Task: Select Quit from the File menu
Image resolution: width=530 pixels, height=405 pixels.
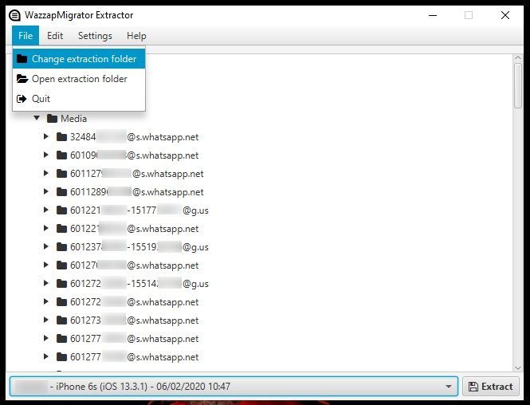Action: (x=79, y=99)
